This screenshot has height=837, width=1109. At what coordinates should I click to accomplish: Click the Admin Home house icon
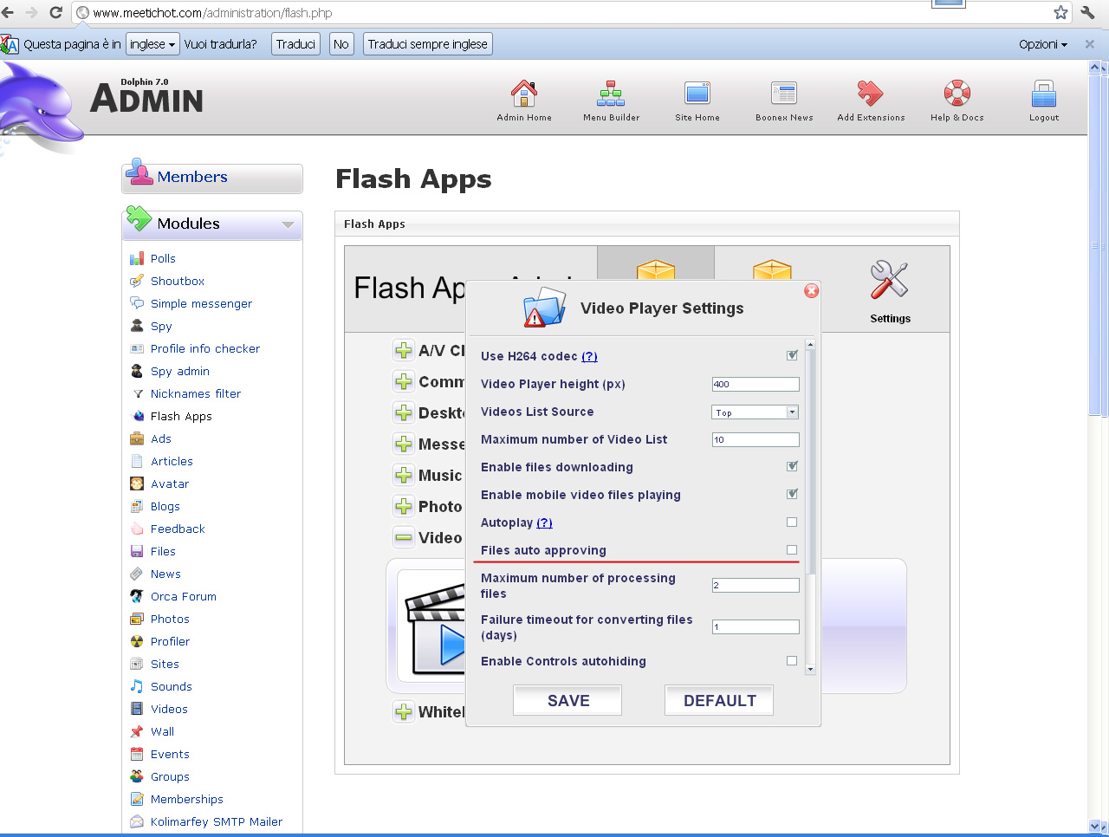coord(523,94)
